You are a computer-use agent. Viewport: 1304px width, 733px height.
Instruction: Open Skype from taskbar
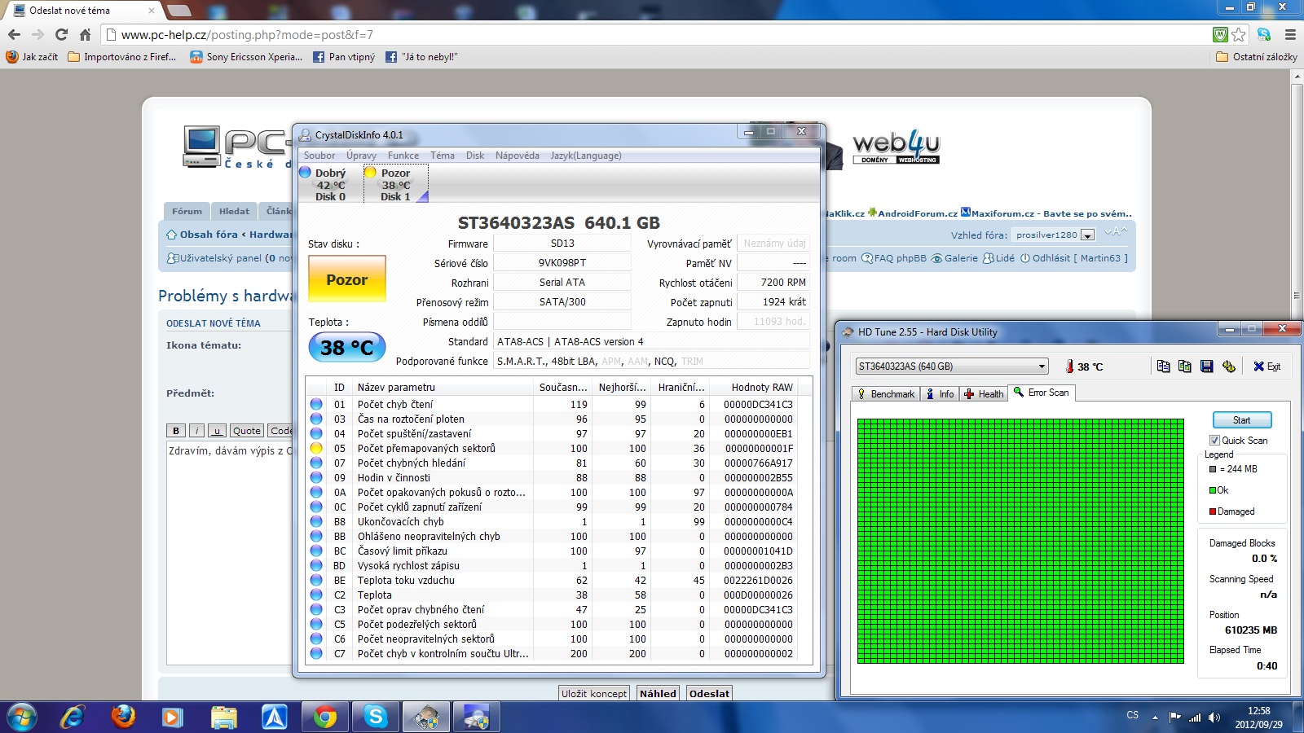pyautogui.click(x=376, y=718)
